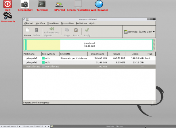Open the Visualizza menu
176x128 pixels.
click(x=53, y=23)
